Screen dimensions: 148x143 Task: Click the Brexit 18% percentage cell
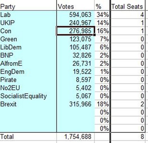coord(102,104)
